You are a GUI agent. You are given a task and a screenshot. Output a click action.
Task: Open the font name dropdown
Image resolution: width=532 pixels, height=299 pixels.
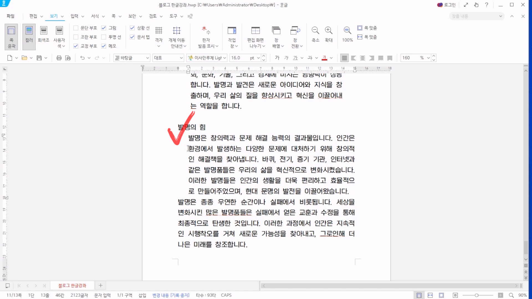[225, 58]
